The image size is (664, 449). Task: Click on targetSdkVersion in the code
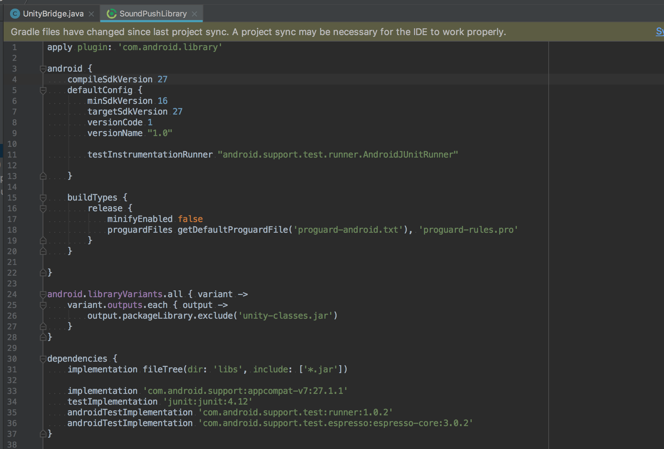click(x=127, y=112)
